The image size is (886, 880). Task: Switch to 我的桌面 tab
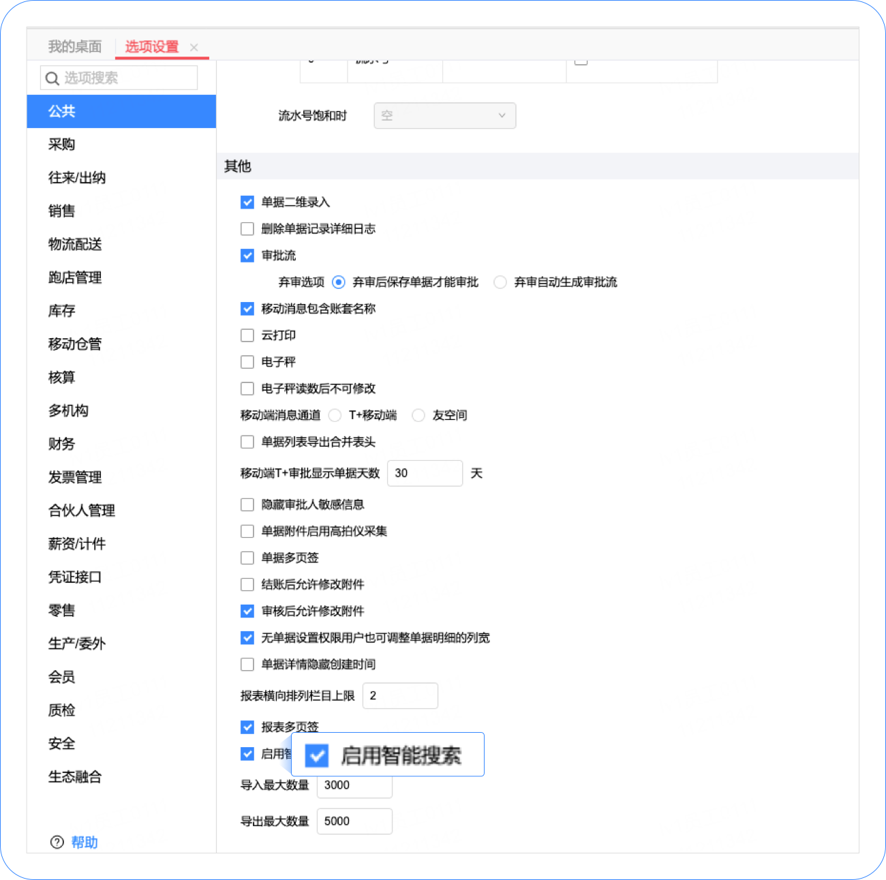75,46
